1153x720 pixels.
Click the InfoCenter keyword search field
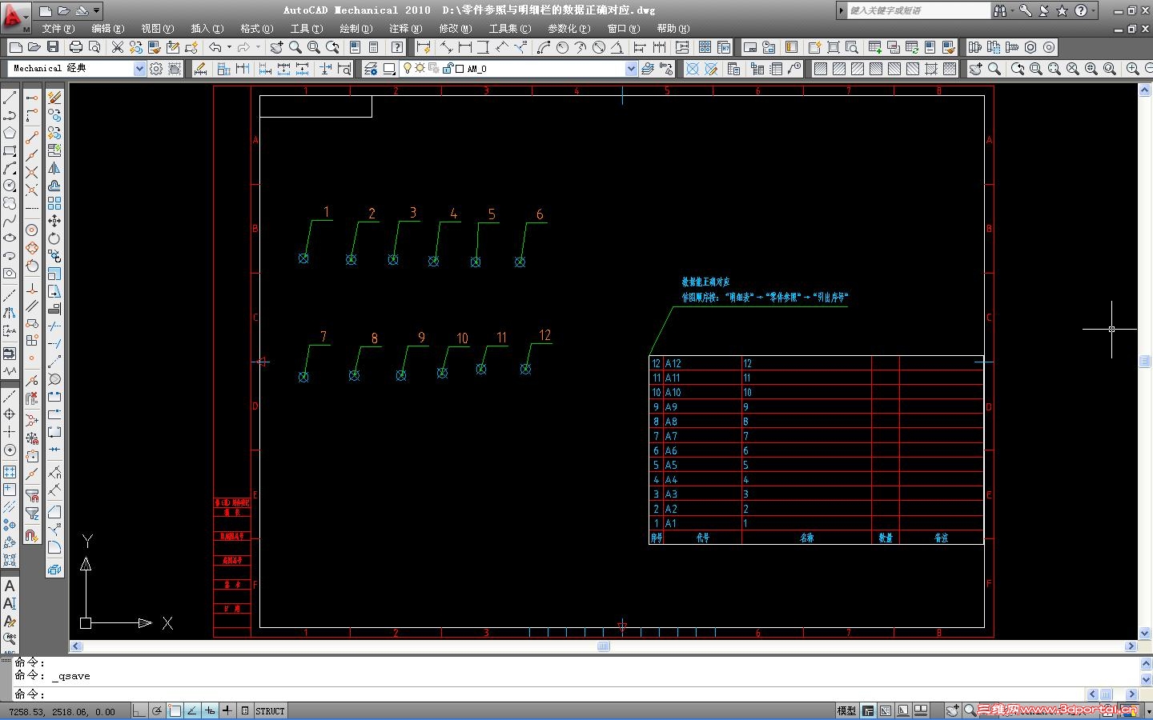click(918, 10)
